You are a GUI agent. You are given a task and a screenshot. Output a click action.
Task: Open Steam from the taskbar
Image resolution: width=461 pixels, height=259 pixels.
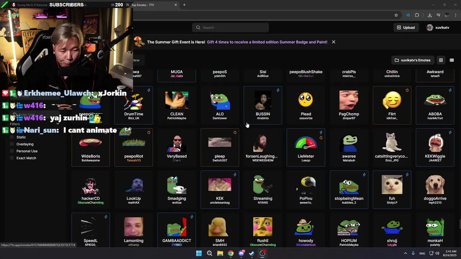tap(252, 253)
